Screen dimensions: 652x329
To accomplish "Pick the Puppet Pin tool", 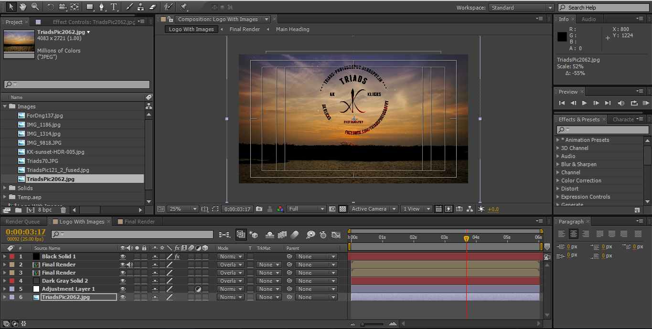I will pos(184,7).
